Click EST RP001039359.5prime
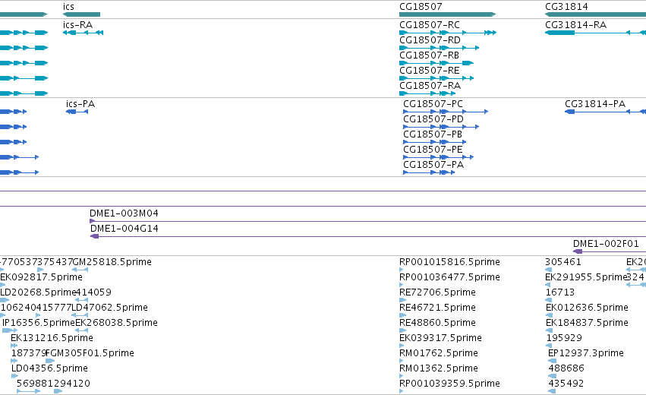Image resolution: width=646 pixels, height=395 pixels. [449, 384]
